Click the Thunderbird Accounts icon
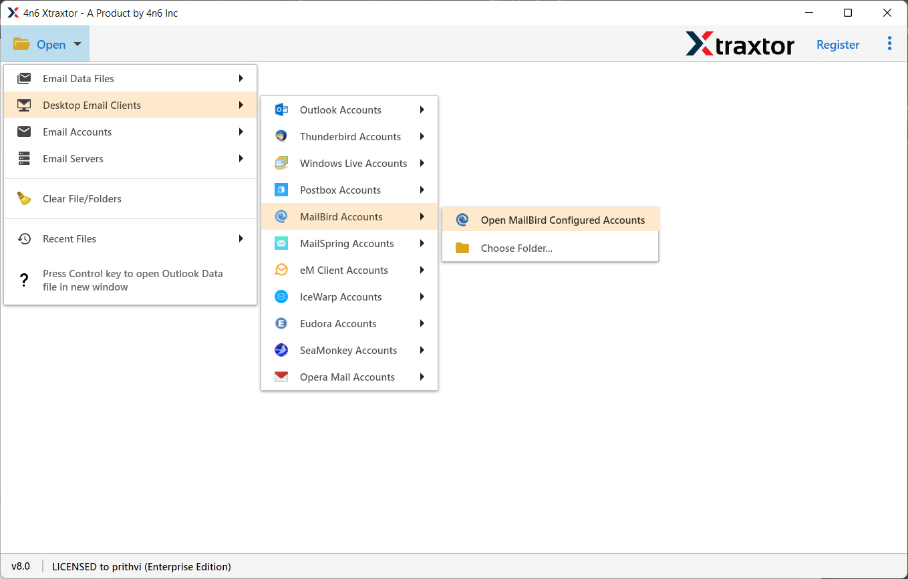The image size is (908, 579). coord(281,137)
